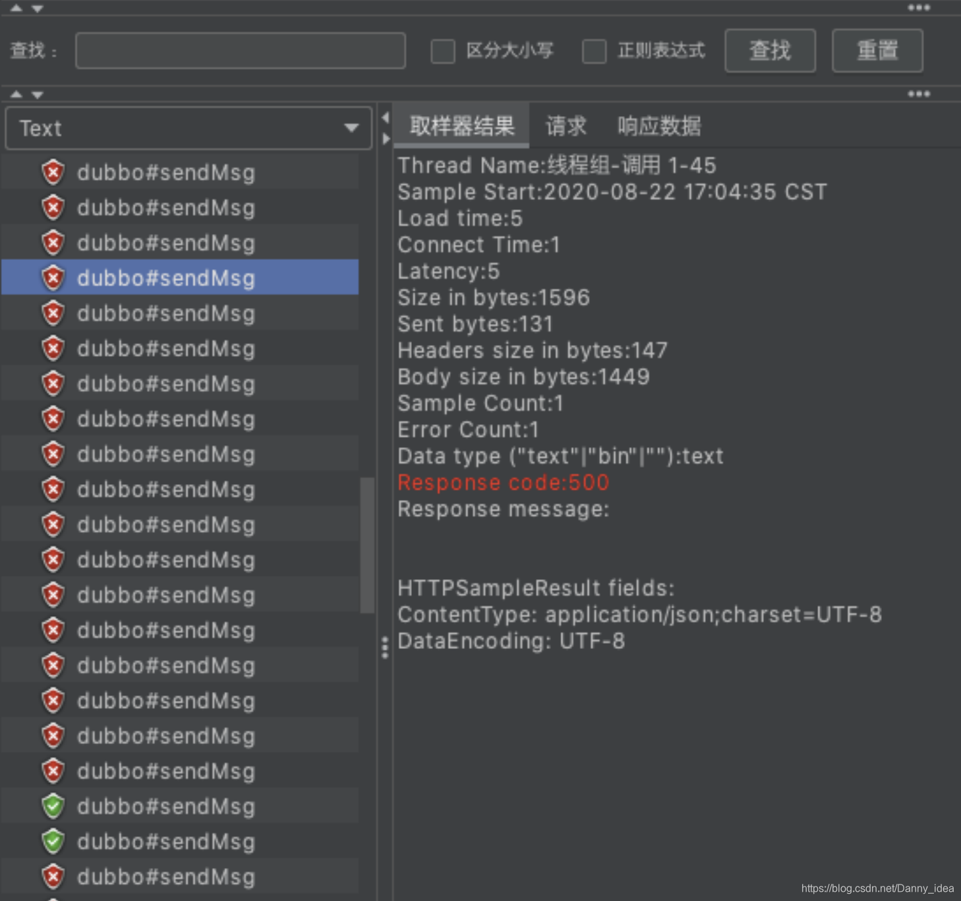Click the Sample Start timestamp line
The width and height of the screenshot is (961, 901).
612,192
